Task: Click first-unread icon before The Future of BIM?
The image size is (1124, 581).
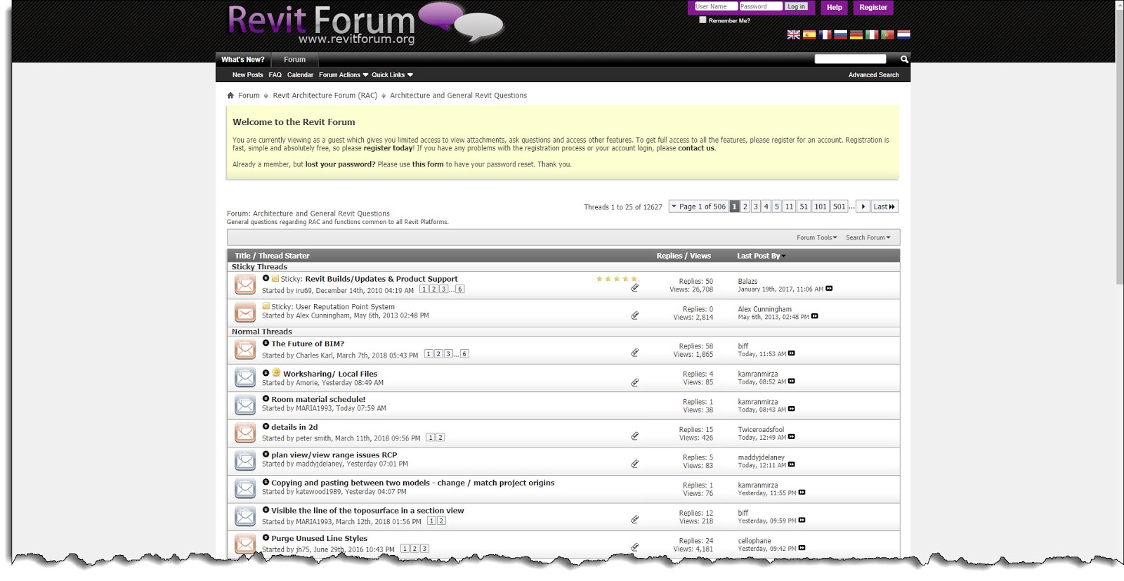Action: pos(266,343)
